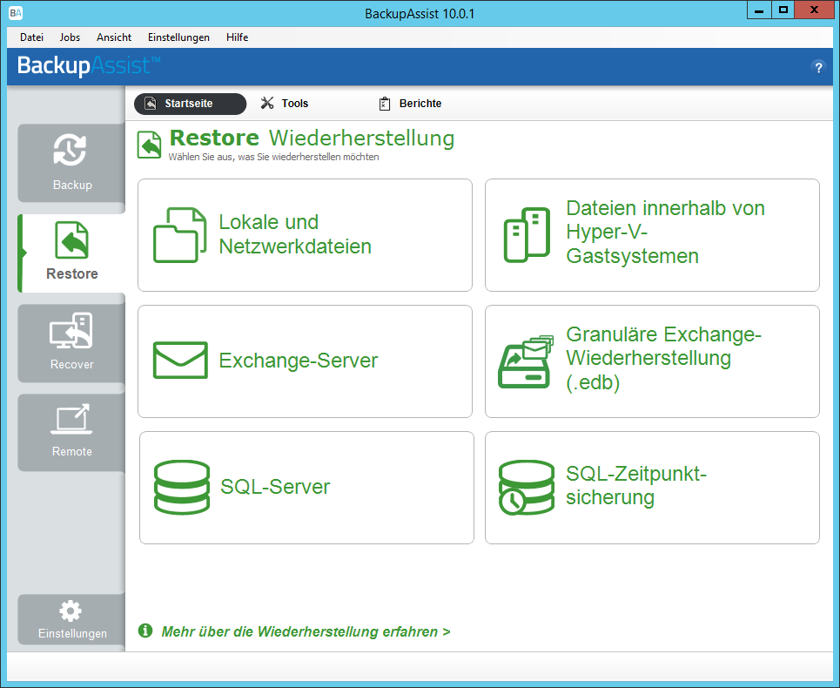The image size is (840, 688).
Task: Click the Startseite tab icon
Action: (x=151, y=104)
